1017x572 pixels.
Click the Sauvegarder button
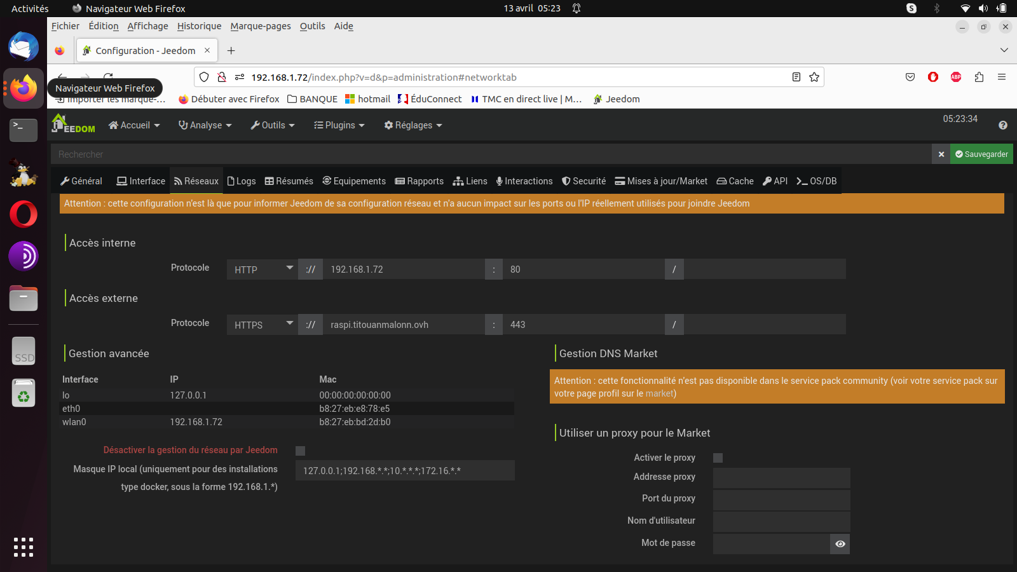pyautogui.click(x=981, y=154)
